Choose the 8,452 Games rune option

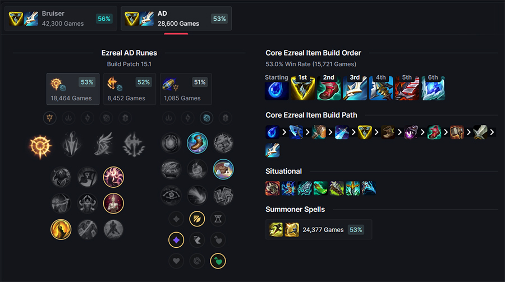[x=130, y=89]
